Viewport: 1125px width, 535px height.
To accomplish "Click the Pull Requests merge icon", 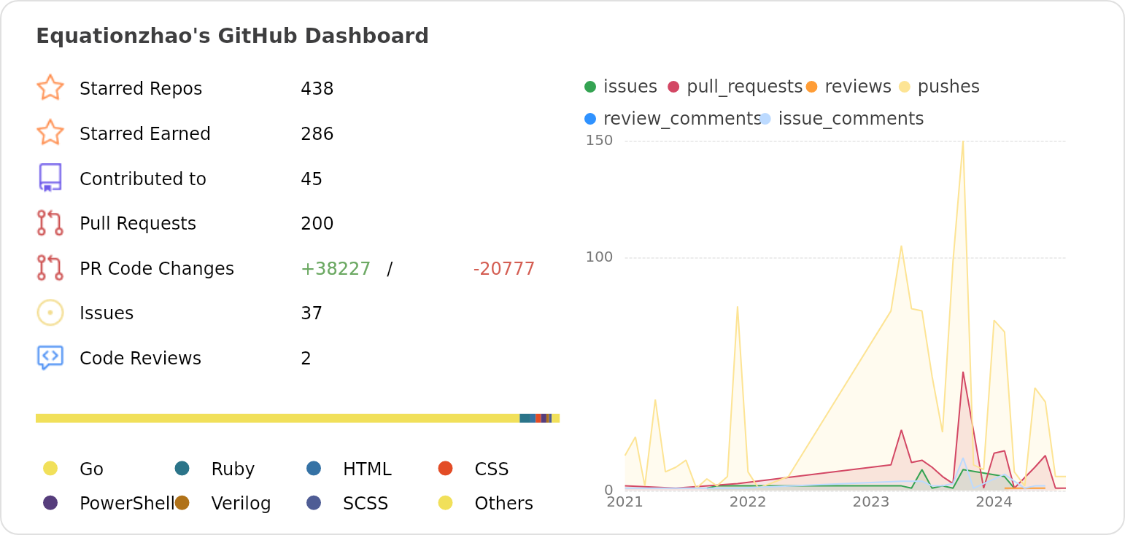I will (x=50, y=223).
